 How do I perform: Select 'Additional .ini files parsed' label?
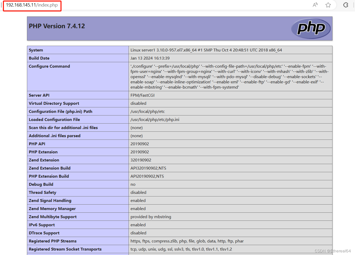coord(54,136)
